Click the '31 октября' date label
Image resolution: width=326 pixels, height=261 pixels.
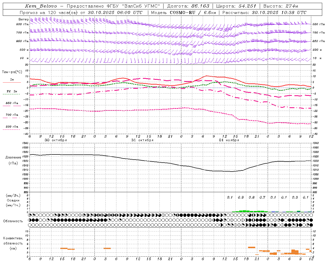pos(142,140)
